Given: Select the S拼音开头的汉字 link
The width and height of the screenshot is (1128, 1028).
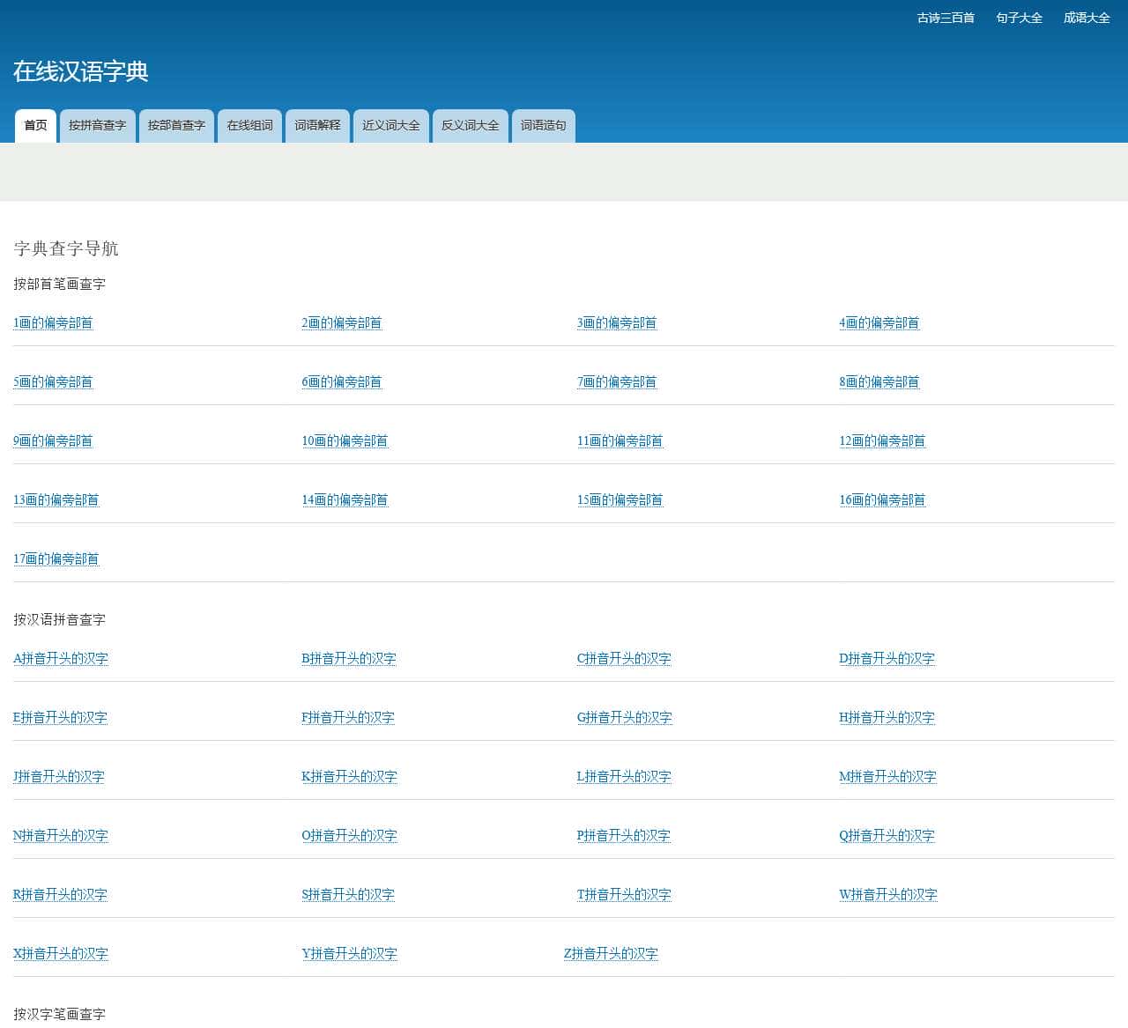Looking at the screenshot, I should pyautogui.click(x=347, y=895).
